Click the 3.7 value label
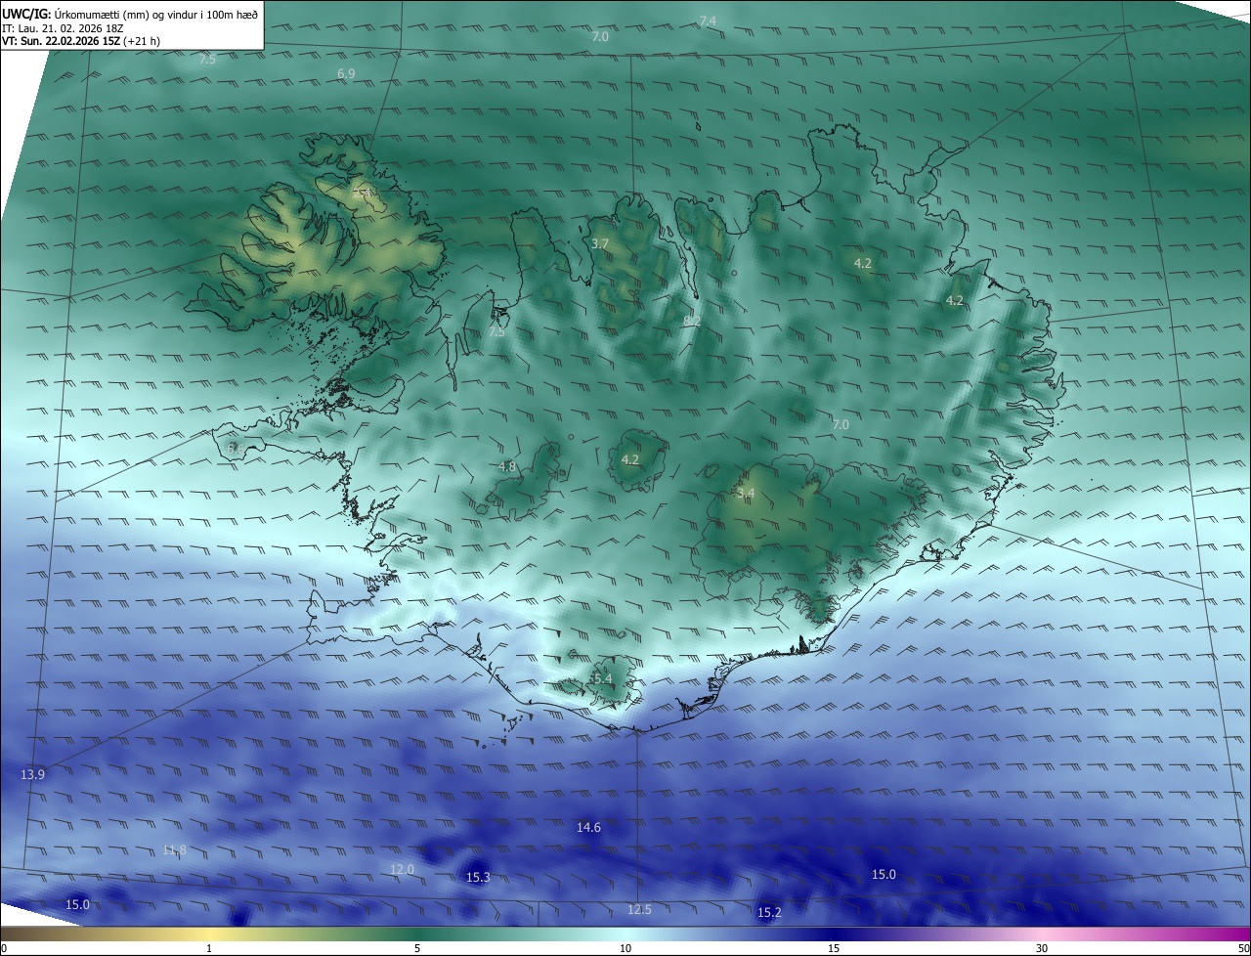Image resolution: width=1251 pixels, height=956 pixels. click(600, 243)
